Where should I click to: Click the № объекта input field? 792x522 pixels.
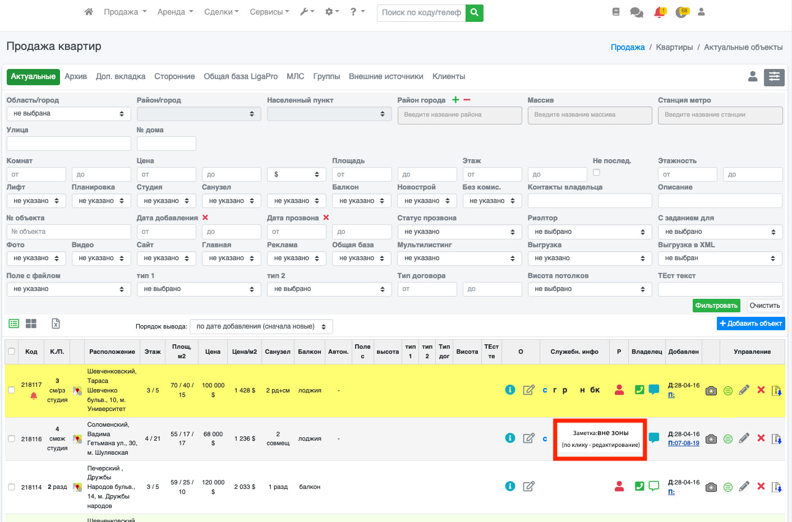[68, 232]
